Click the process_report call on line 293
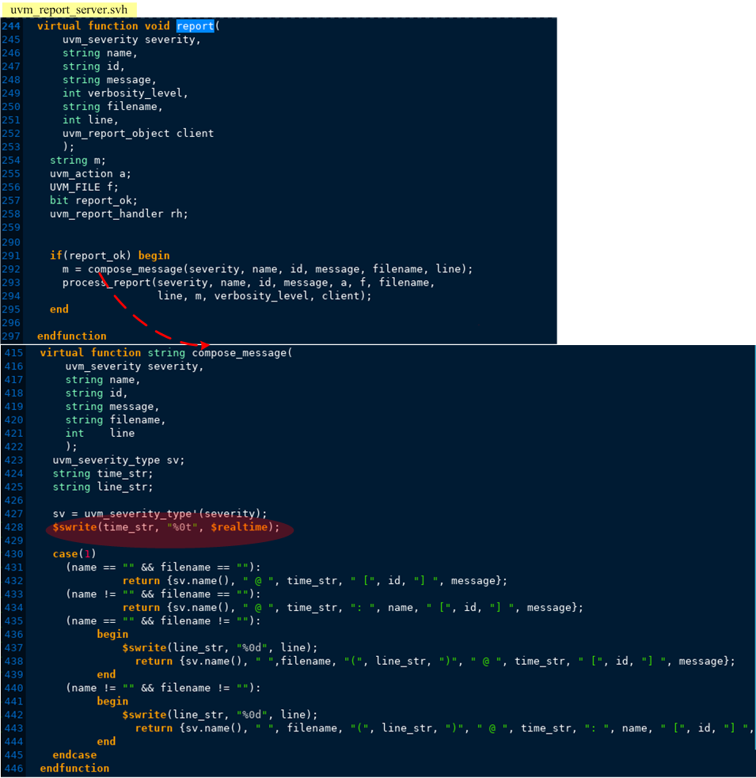Image resolution: width=756 pixels, height=778 pixels. tap(107, 283)
